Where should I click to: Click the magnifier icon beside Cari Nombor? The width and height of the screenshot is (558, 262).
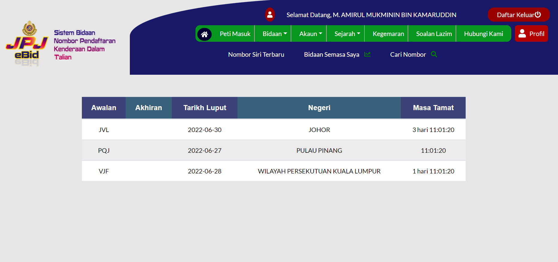434,54
